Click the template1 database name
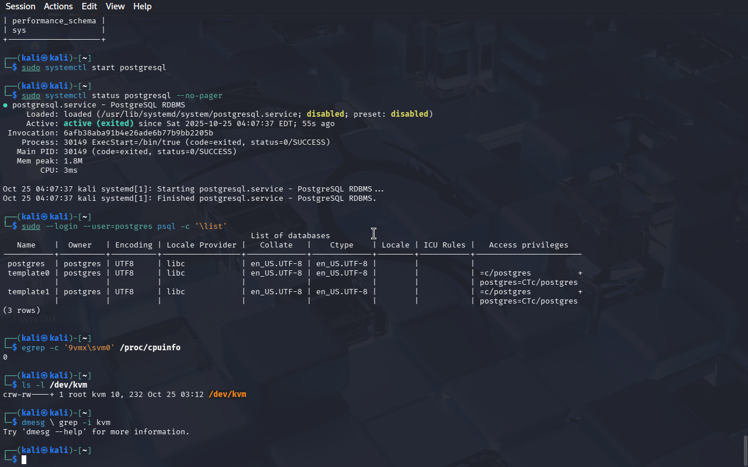Viewport: 748px width, 467px height. tap(29, 292)
